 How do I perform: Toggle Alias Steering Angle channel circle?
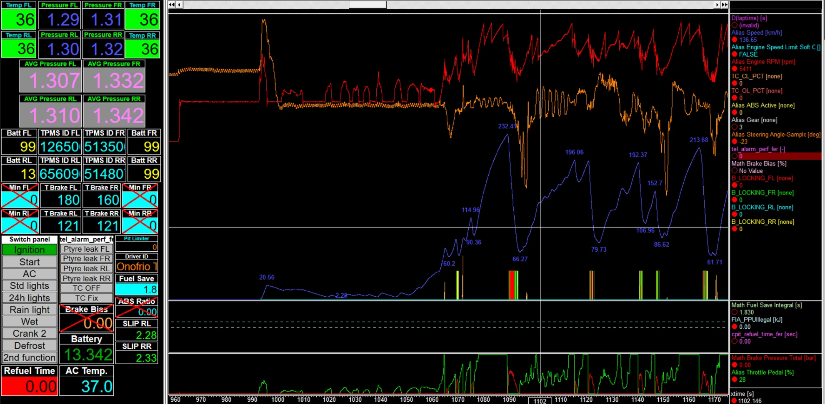tap(735, 142)
